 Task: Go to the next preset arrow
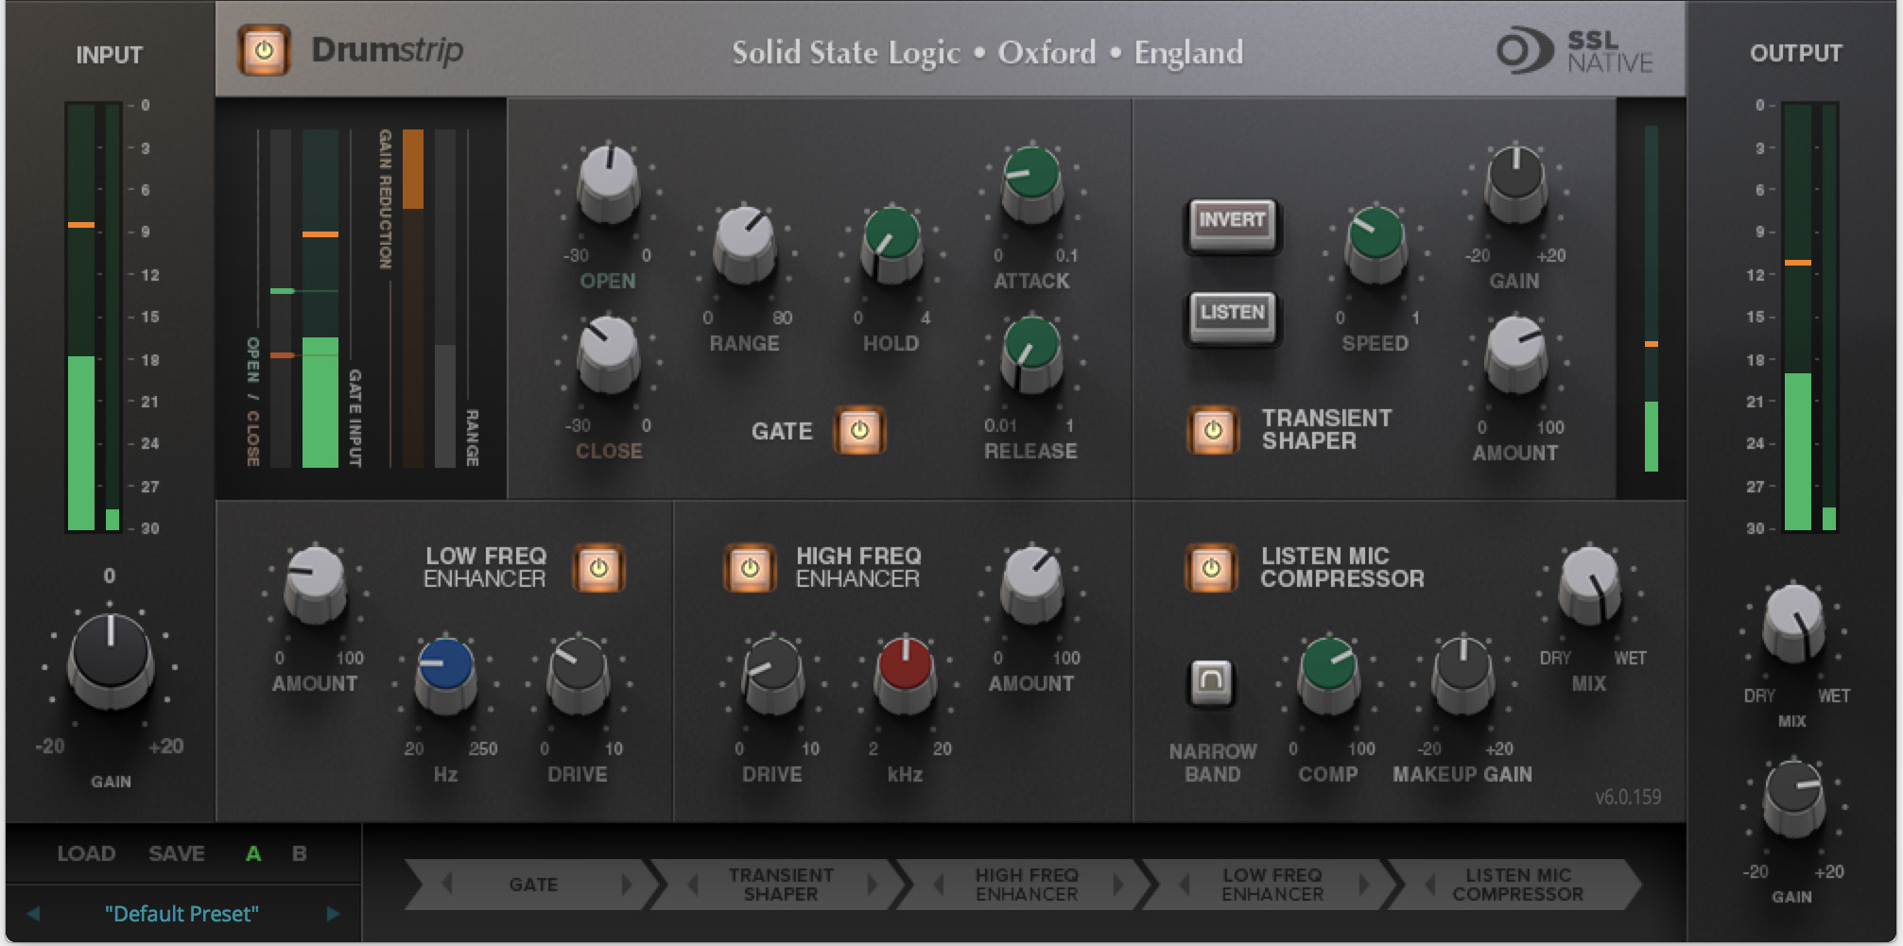(x=333, y=914)
